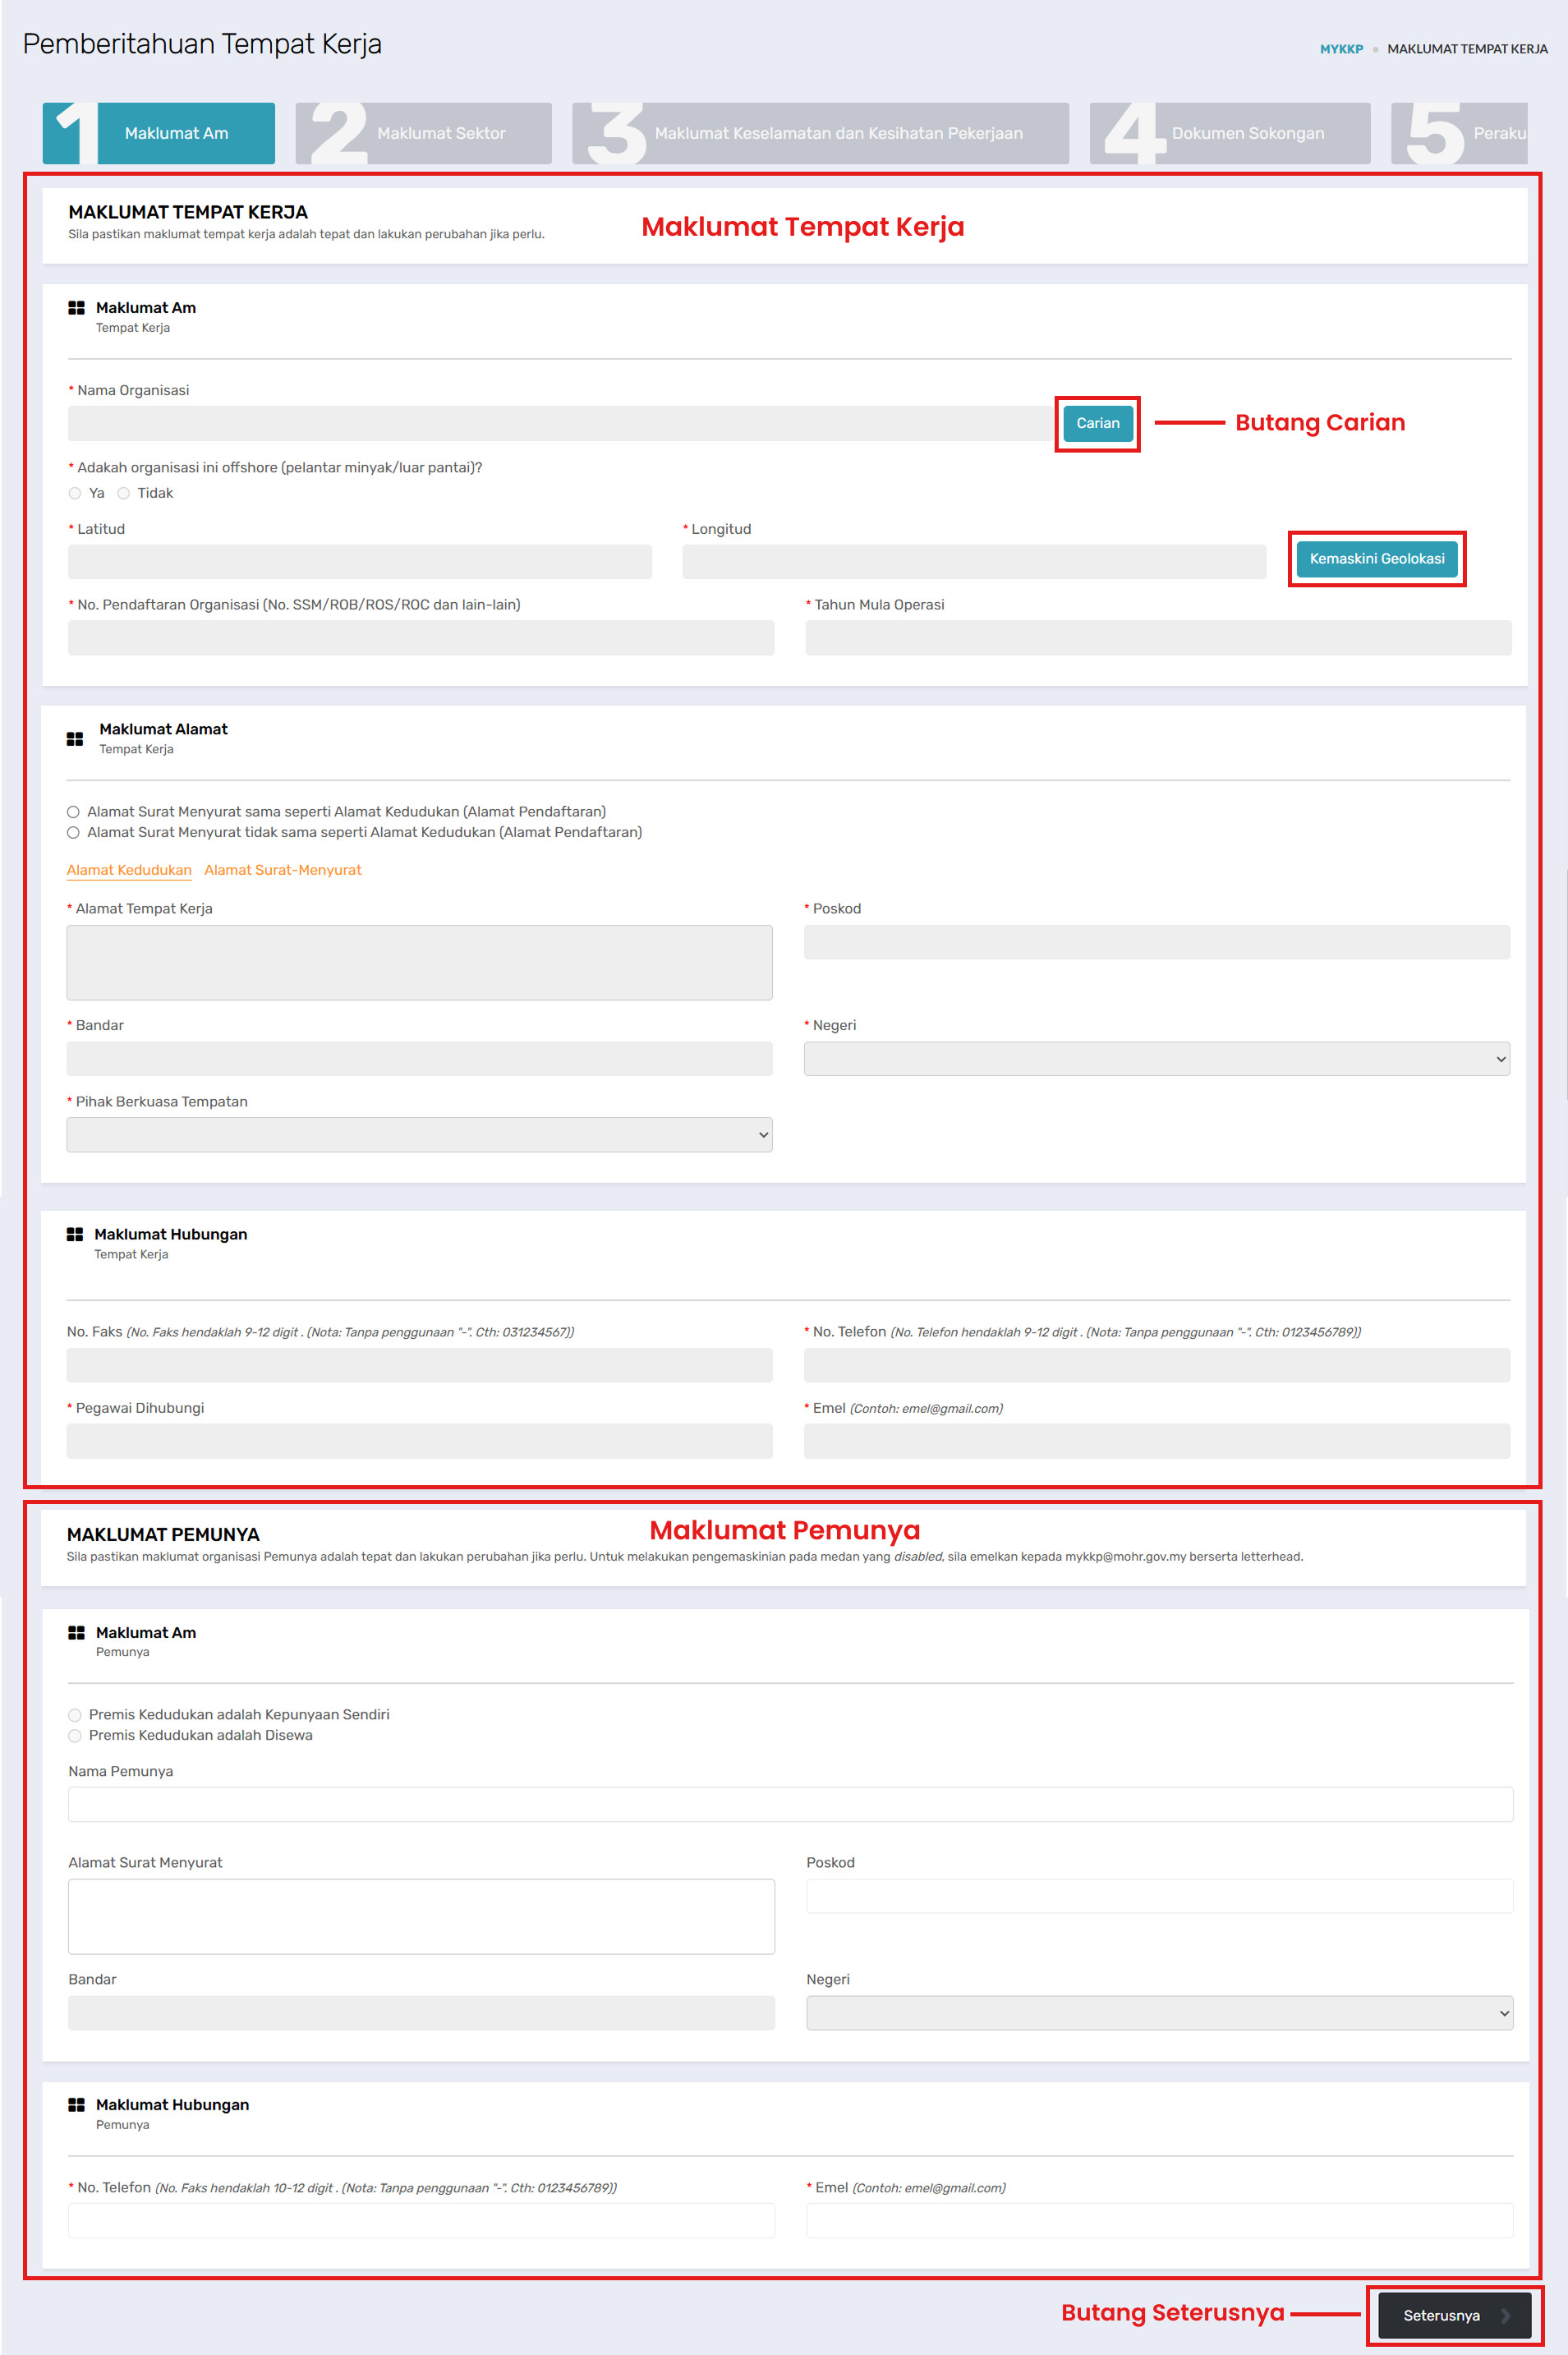
Task: Click the No. Faks field
Action: 419,1365
